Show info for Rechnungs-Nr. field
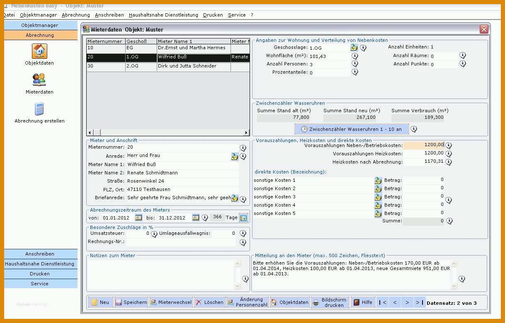This screenshot has height=323, width=505. (x=243, y=242)
